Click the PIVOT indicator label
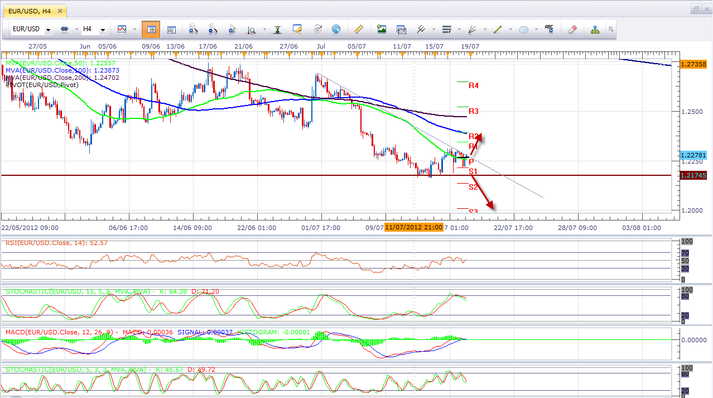Image resolution: width=713 pixels, height=398 pixels. click(x=42, y=85)
